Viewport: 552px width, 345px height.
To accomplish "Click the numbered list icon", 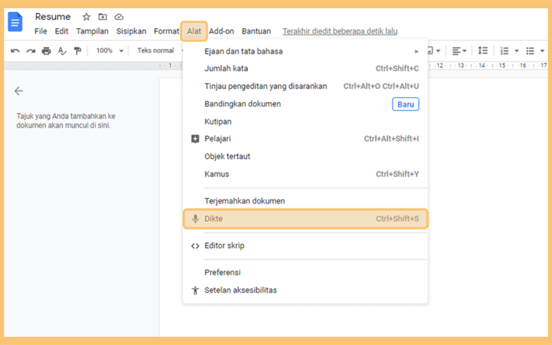I will point(504,51).
